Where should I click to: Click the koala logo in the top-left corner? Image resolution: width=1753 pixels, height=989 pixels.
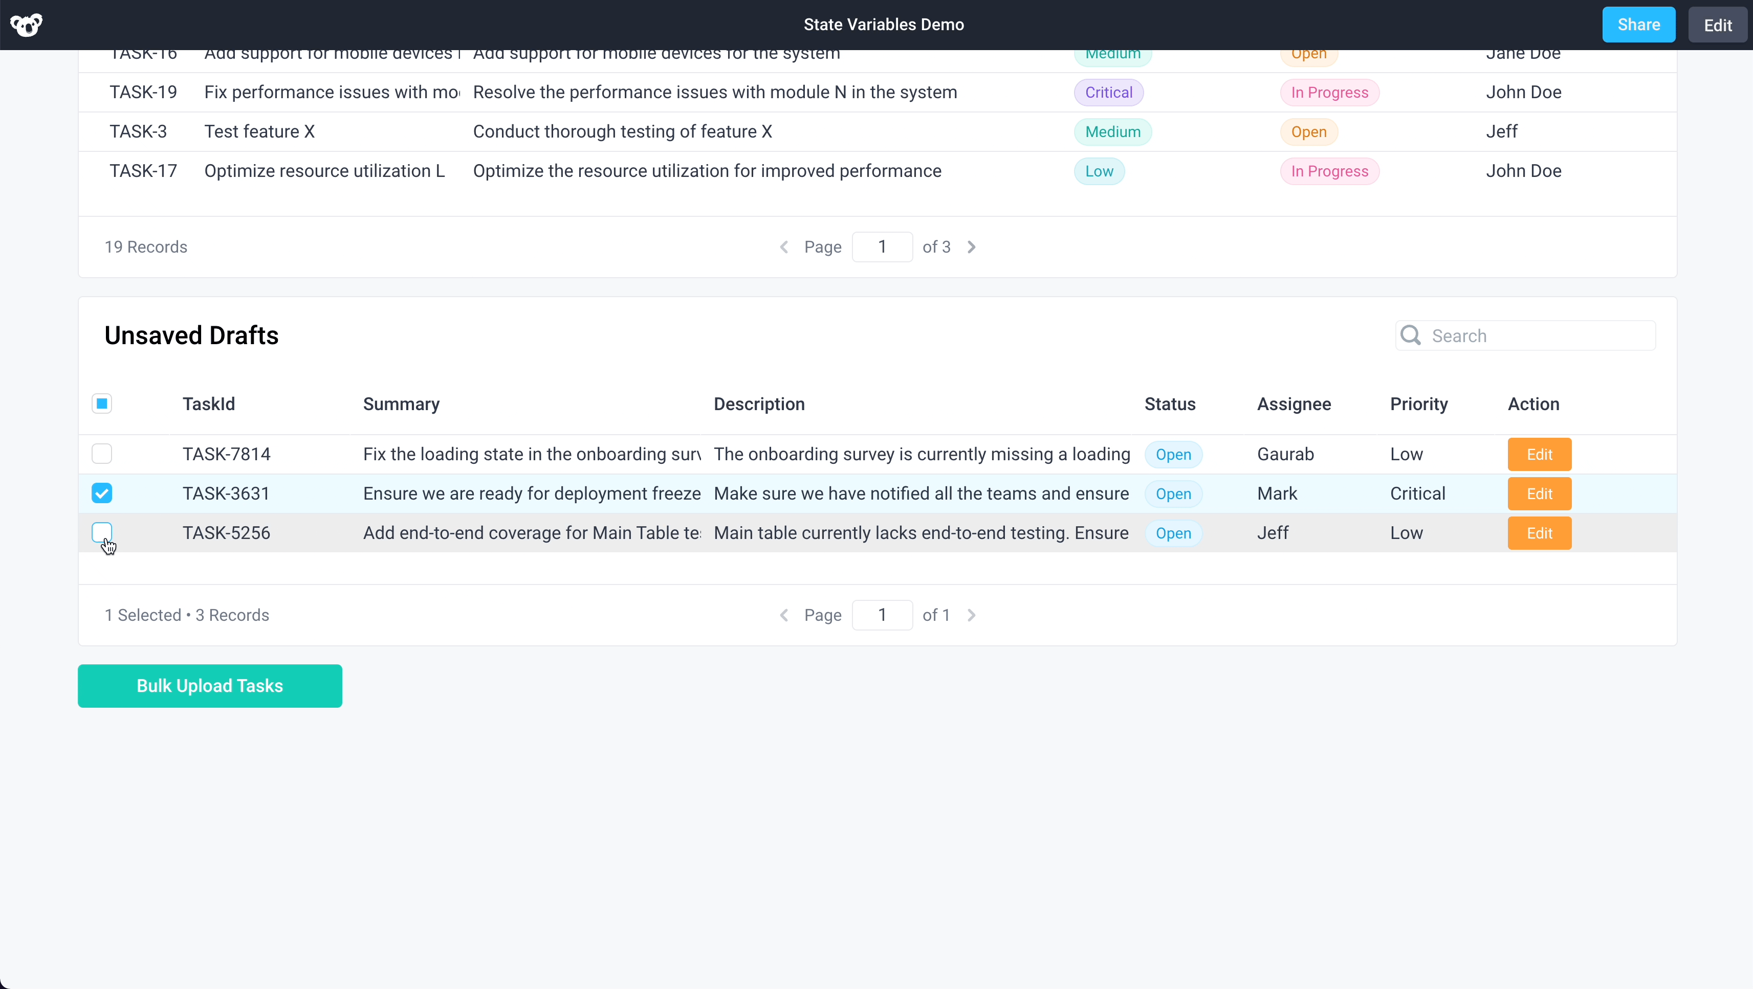tap(27, 25)
